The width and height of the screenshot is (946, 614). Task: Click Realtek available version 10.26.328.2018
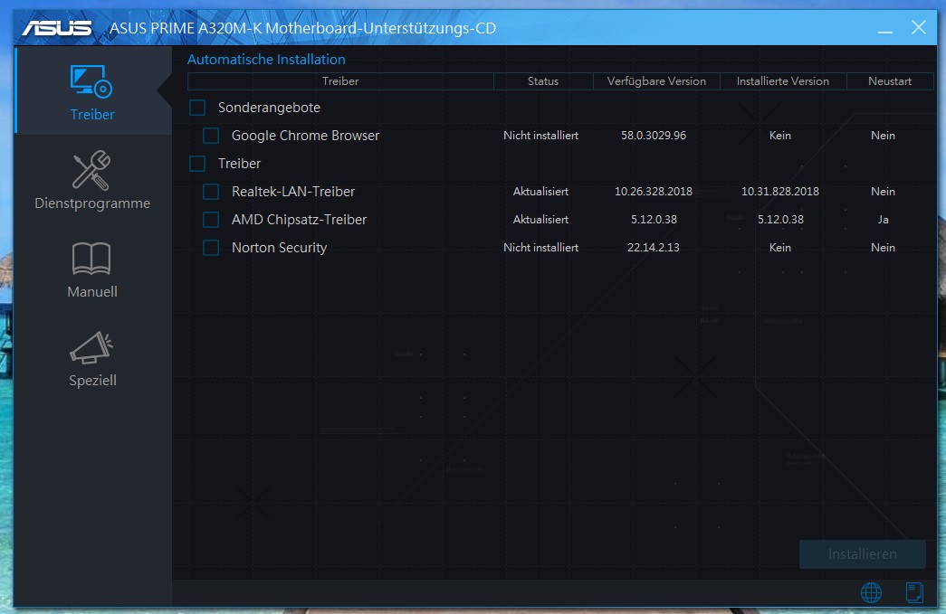(654, 192)
